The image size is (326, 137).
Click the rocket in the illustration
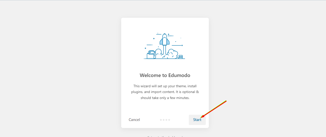(x=165, y=39)
